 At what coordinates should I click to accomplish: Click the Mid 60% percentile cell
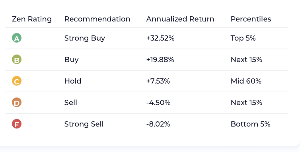246,81
